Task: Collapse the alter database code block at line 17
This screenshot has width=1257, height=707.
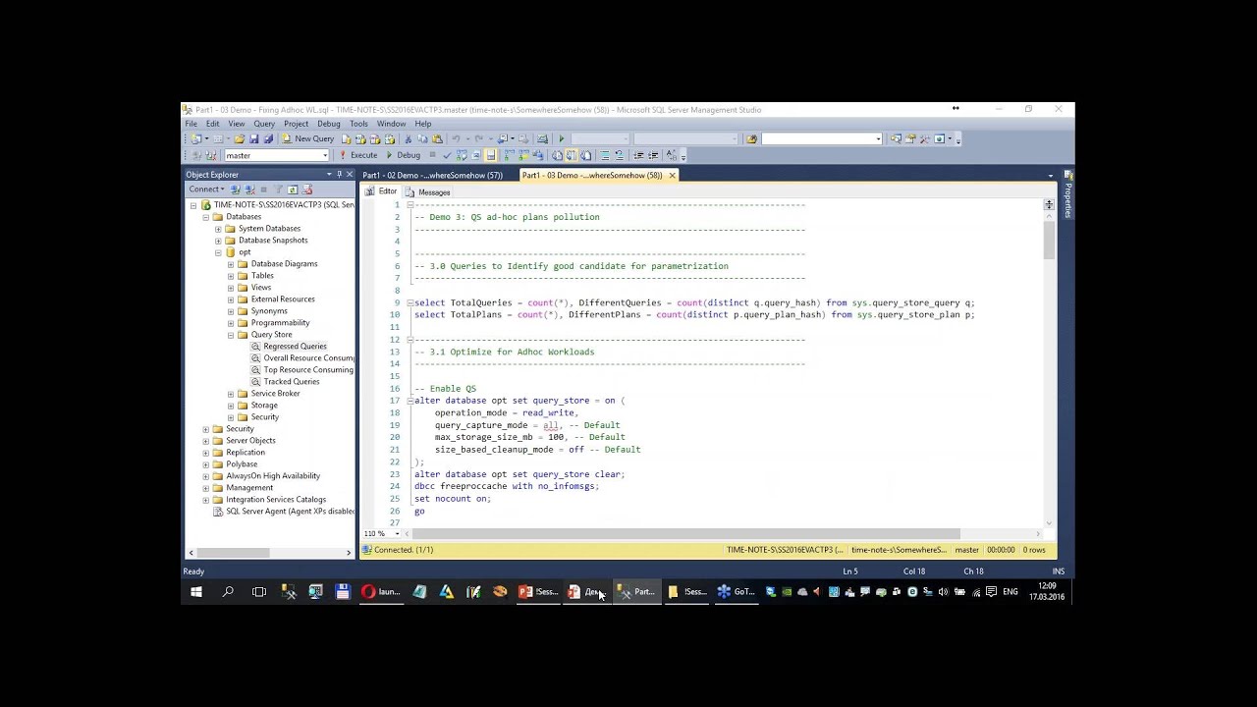Action: pos(410,401)
